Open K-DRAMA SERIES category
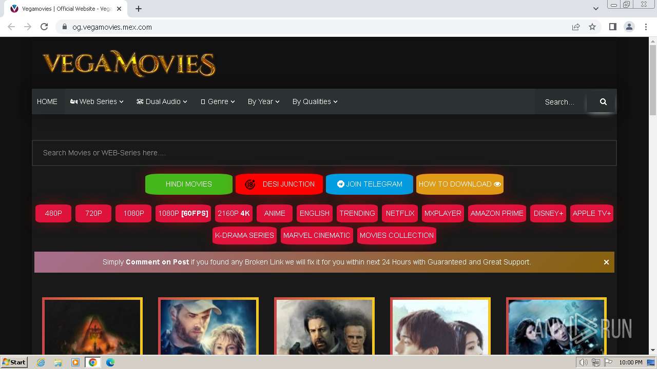The image size is (657, 369). tap(244, 235)
